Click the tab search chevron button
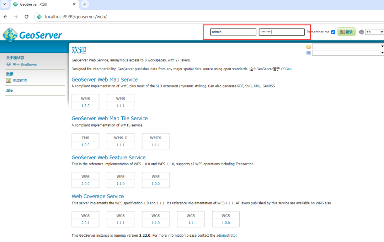Screen dimensions: 384x242 click(5, 4)
